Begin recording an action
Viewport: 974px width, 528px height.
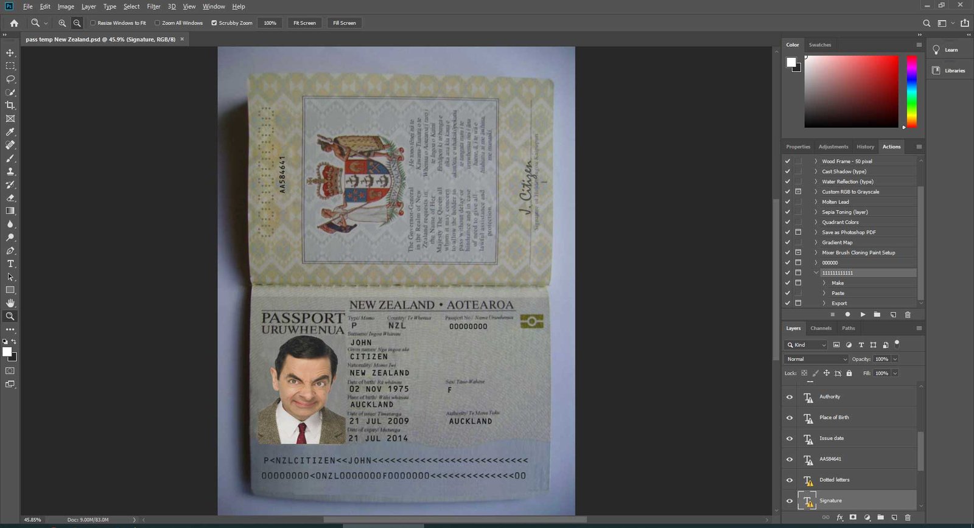pyautogui.click(x=847, y=314)
